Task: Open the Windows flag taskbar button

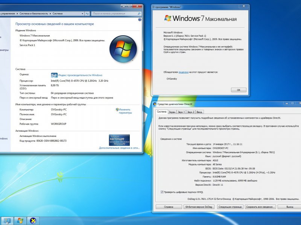Action: tap(20, 221)
